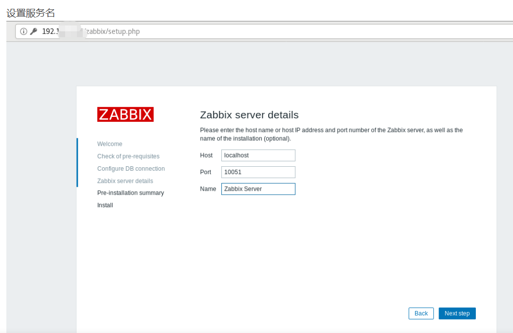
Task: Click the instruction paragraph starting 'Please enter'
Action: (x=331, y=134)
